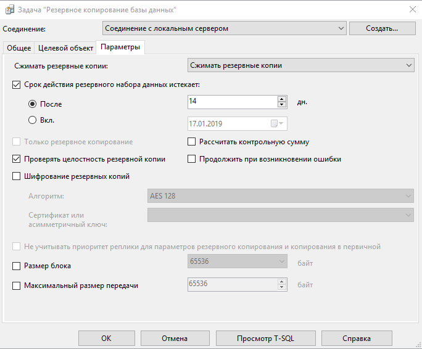Click the 'Отмена' button
Image resolution: width=422 pixels, height=349 pixels.
(175, 339)
